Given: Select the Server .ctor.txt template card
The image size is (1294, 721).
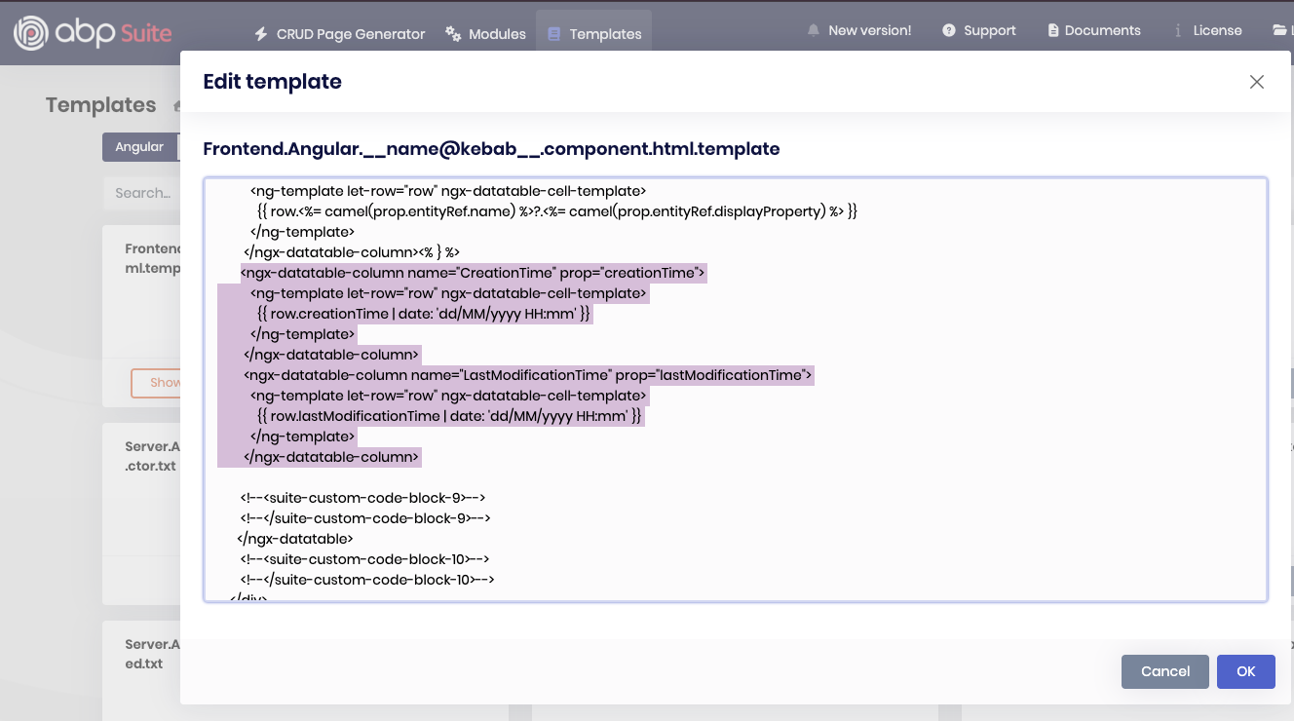Looking at the screenshot, I should 151,456.
